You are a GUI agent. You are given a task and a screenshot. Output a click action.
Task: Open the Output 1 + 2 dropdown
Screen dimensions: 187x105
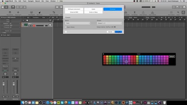(109, 23)
